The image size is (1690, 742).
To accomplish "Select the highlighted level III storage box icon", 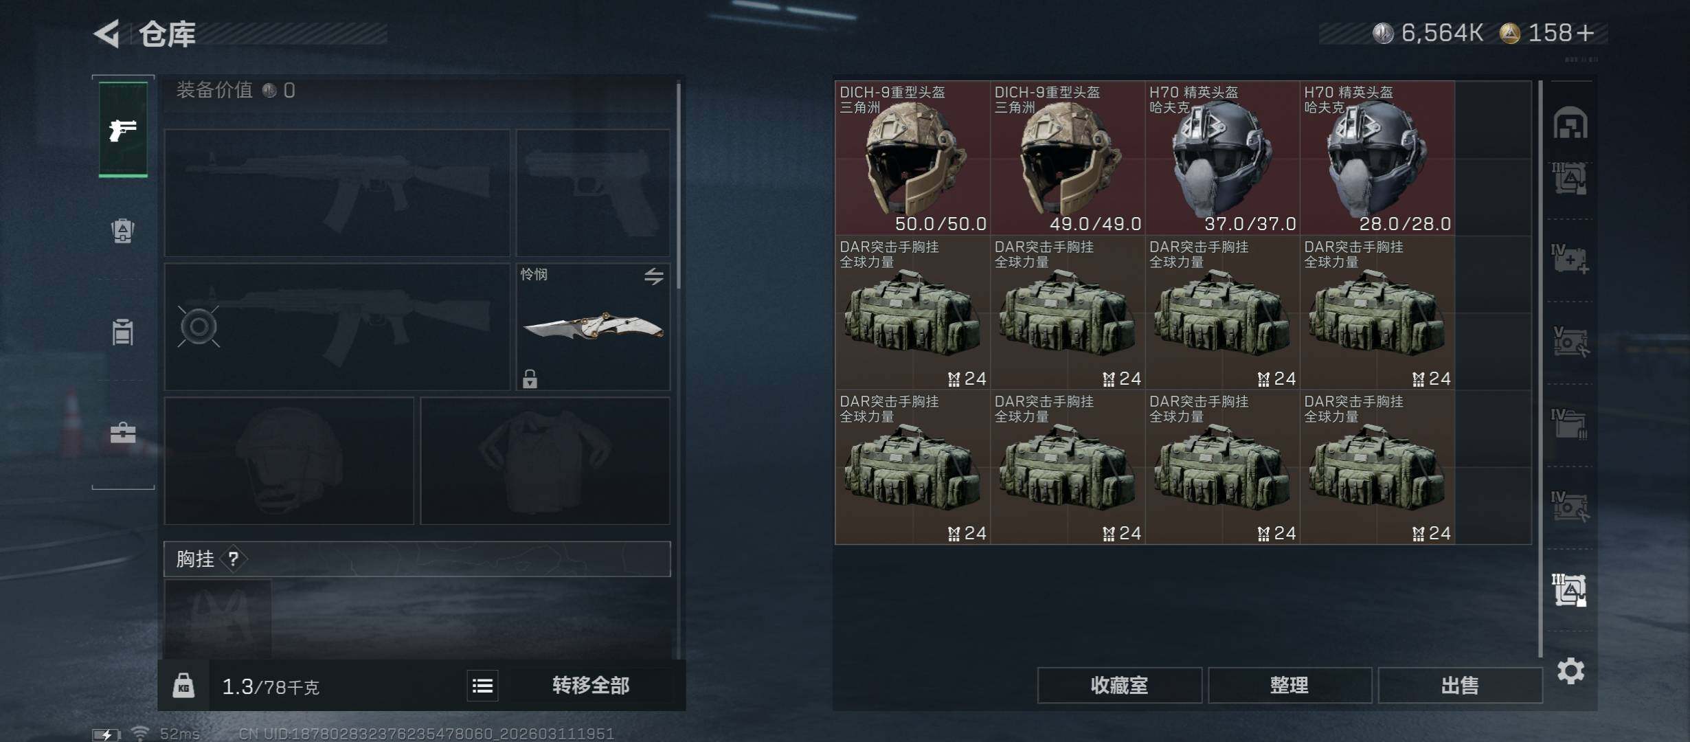I will pyautogui.click(x=1570, y=589).
